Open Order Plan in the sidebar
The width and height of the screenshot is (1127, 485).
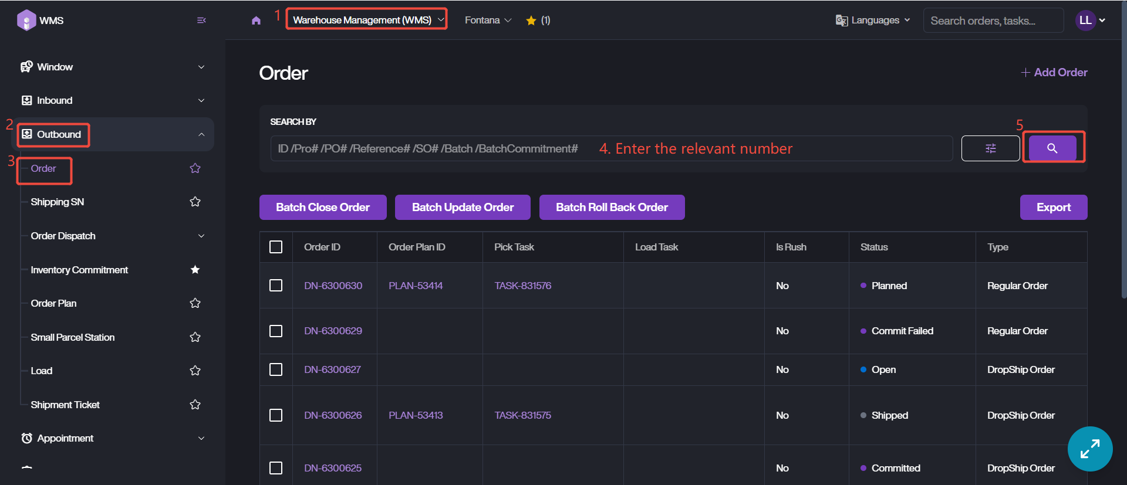coord(54,303)
